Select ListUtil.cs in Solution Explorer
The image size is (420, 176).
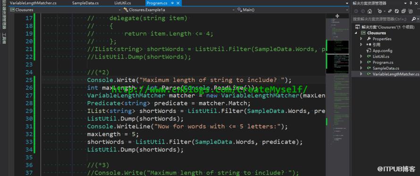pyautogui.click(x=381, y=56)
